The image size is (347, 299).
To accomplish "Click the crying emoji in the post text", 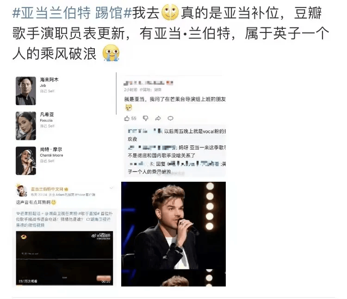I will click(111, 53).
